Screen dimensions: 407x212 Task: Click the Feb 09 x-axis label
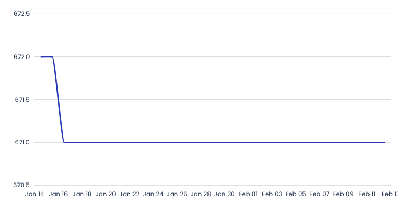click(x=343, y=194)
